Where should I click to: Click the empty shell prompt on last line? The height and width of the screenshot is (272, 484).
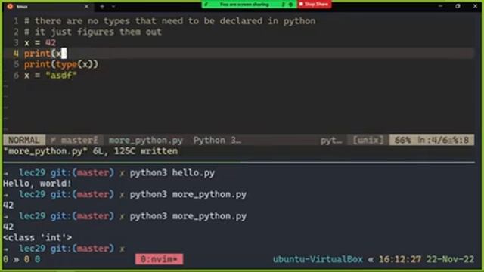click(65, 249)
